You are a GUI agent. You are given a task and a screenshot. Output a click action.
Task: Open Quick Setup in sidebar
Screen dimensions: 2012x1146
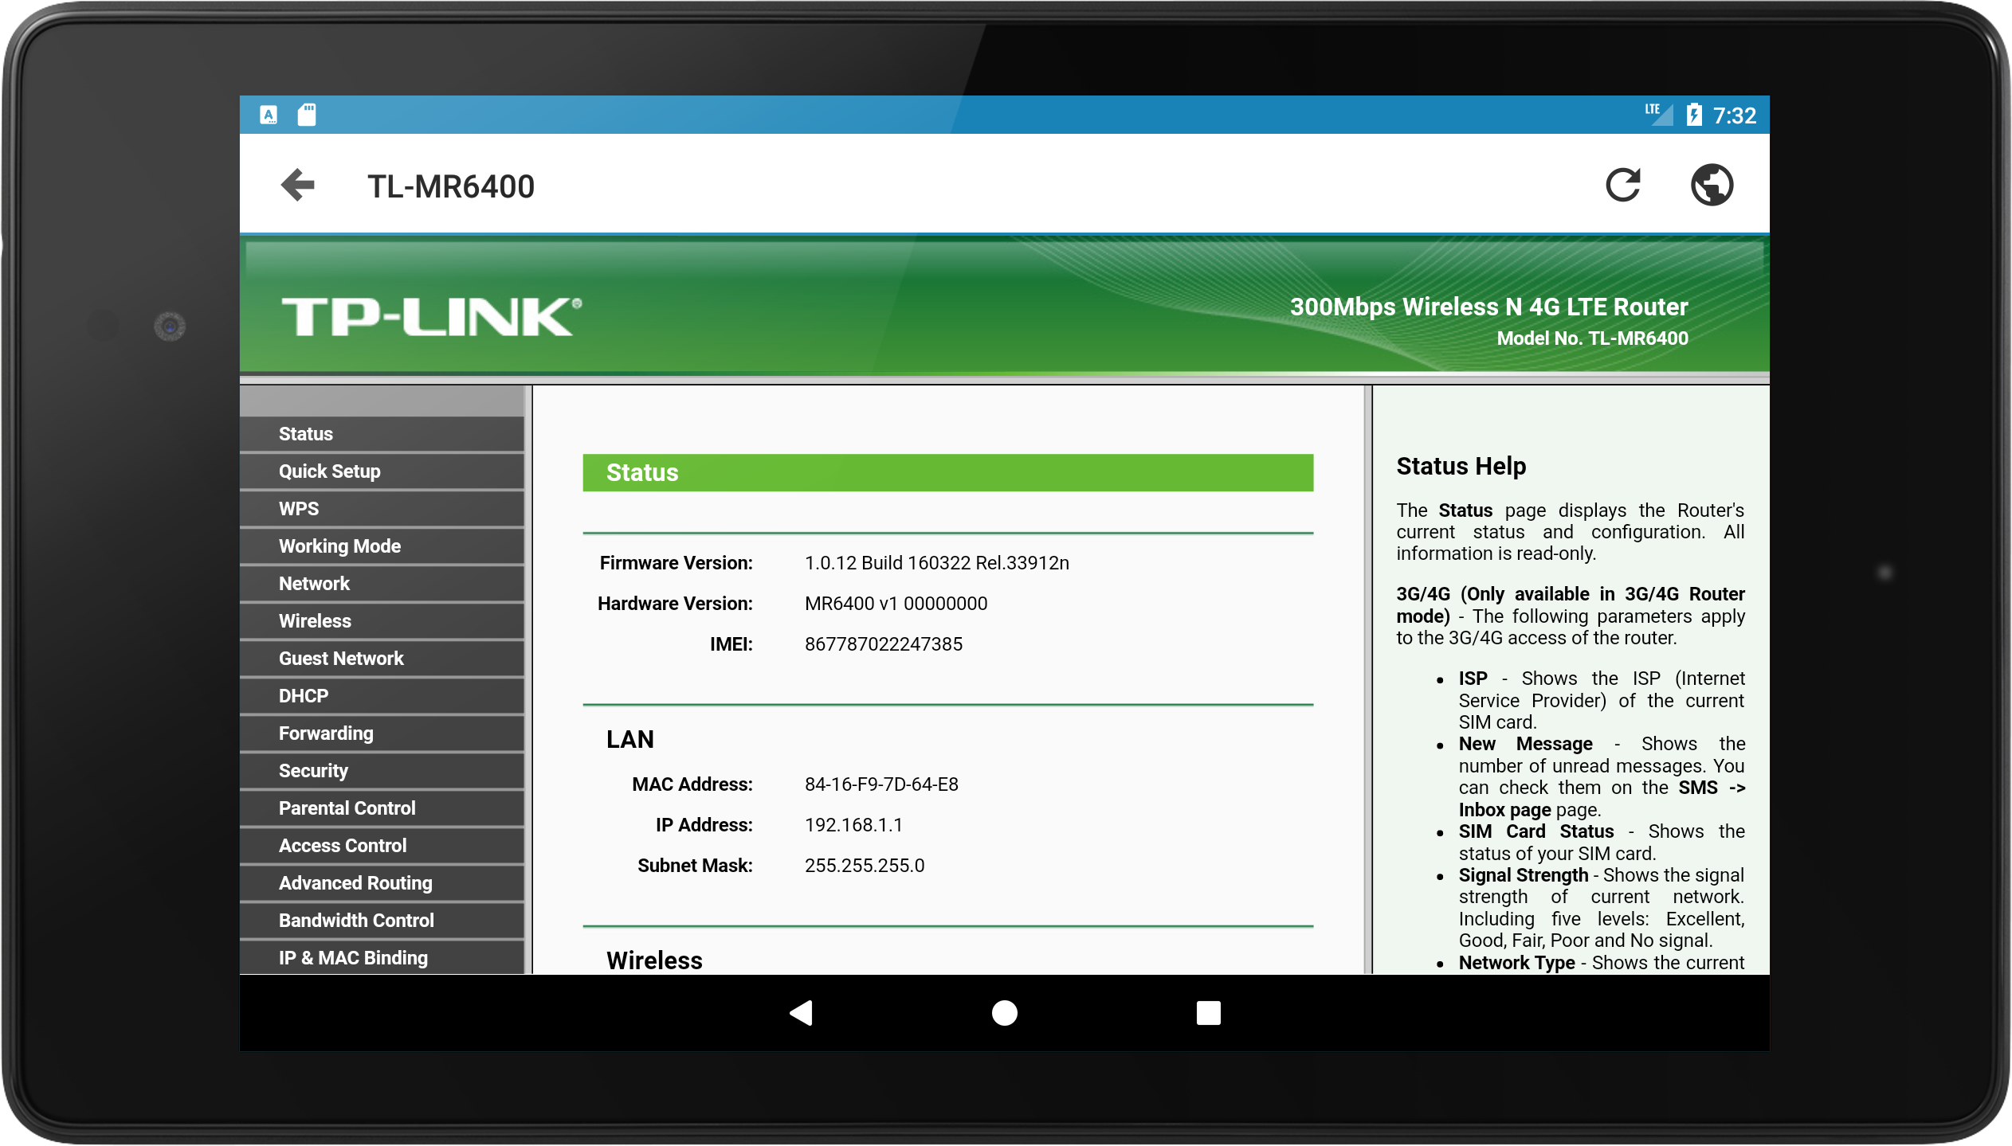(329, 471)
